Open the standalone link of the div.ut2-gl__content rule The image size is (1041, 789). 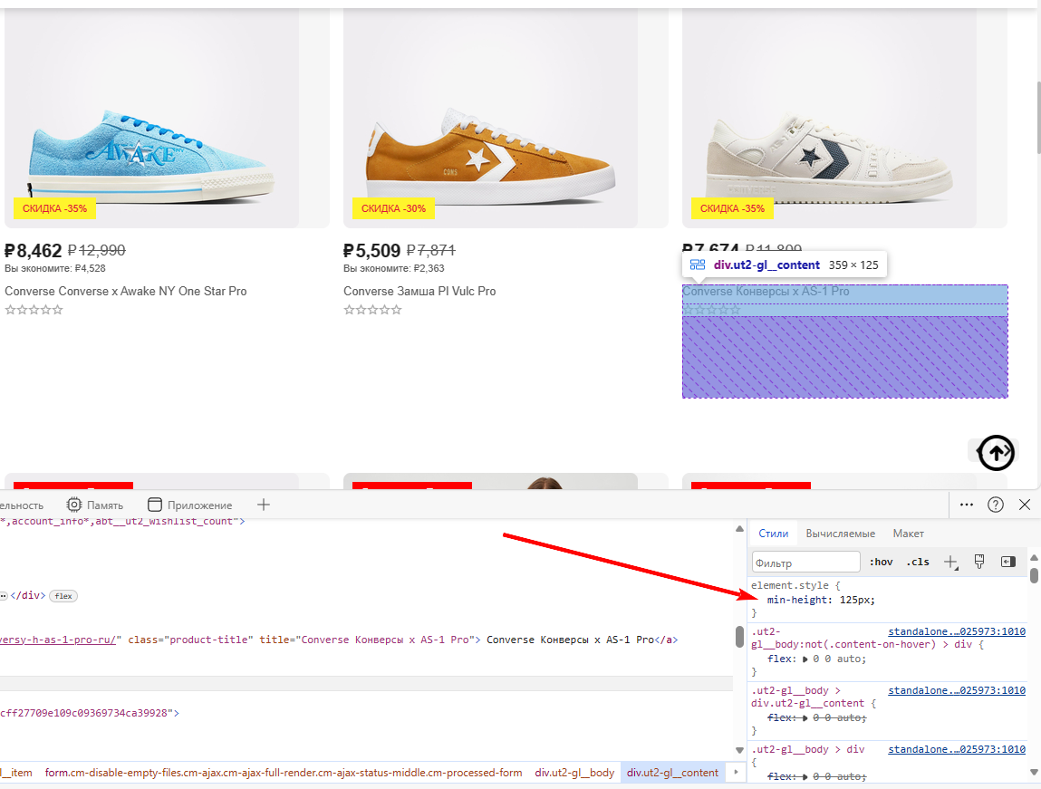(957, 691)
